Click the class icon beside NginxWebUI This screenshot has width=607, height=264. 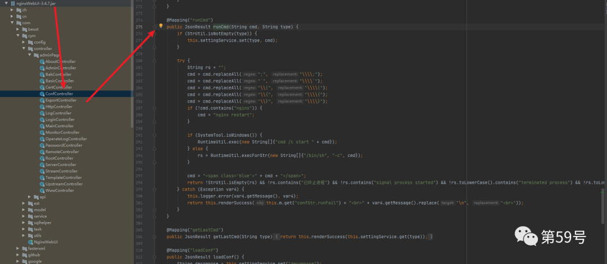pyautogui.click(x=30, y=242)
